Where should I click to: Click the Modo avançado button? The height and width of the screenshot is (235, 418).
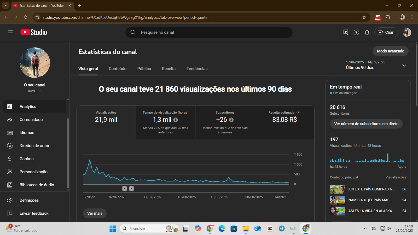tap(390, 51)
